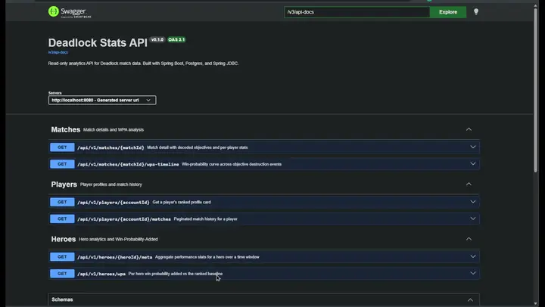The width and height of the screenshot is (545, 307).
Task: Select the Matches section heading
Action: [x=66, y=129]
